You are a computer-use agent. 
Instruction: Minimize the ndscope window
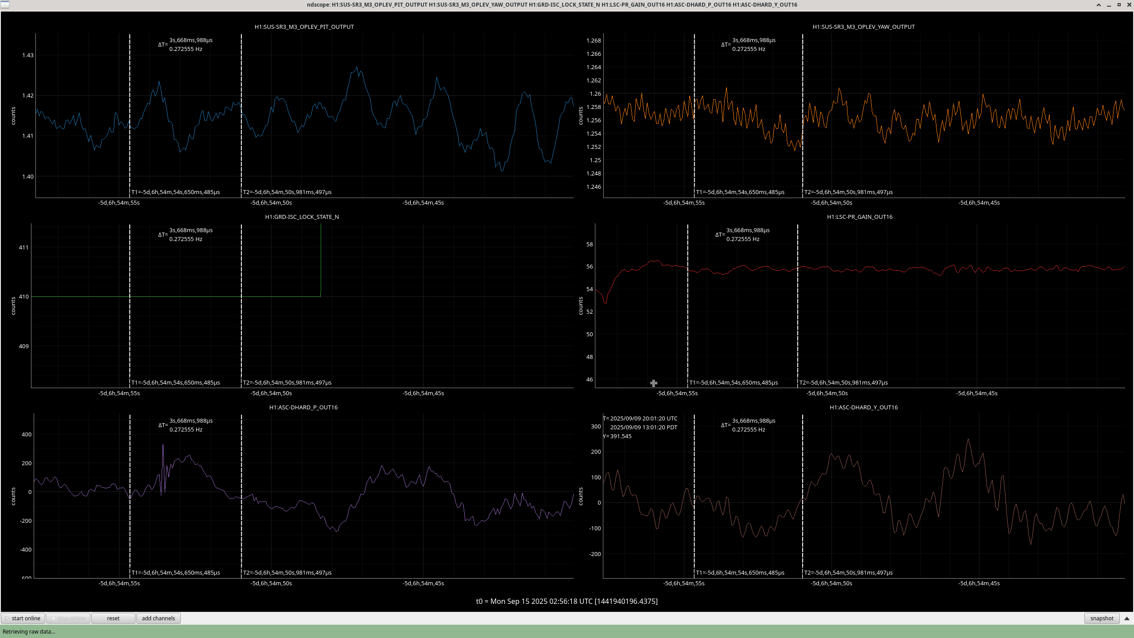tap(1109, 5)
